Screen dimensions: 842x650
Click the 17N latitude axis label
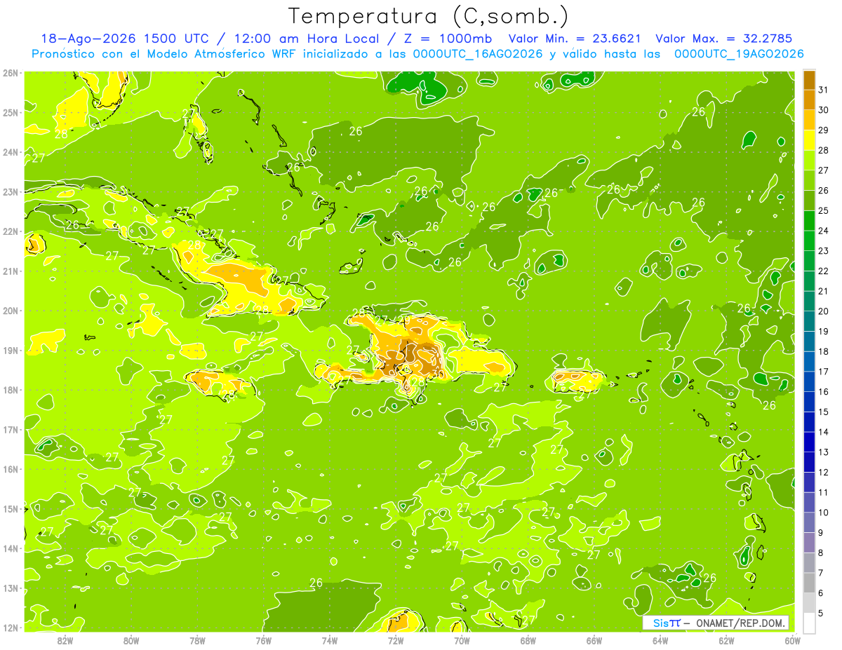click(11, 429)
